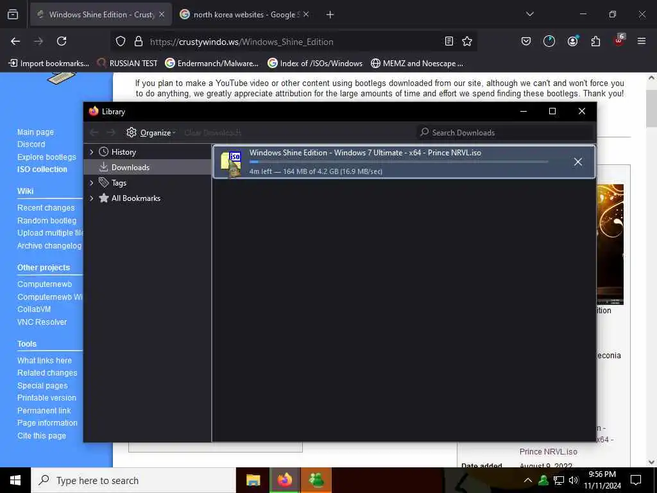The width and height of the screenshot is (657, 493).
Task: Open Cite this page link
Action: [42, 436]
